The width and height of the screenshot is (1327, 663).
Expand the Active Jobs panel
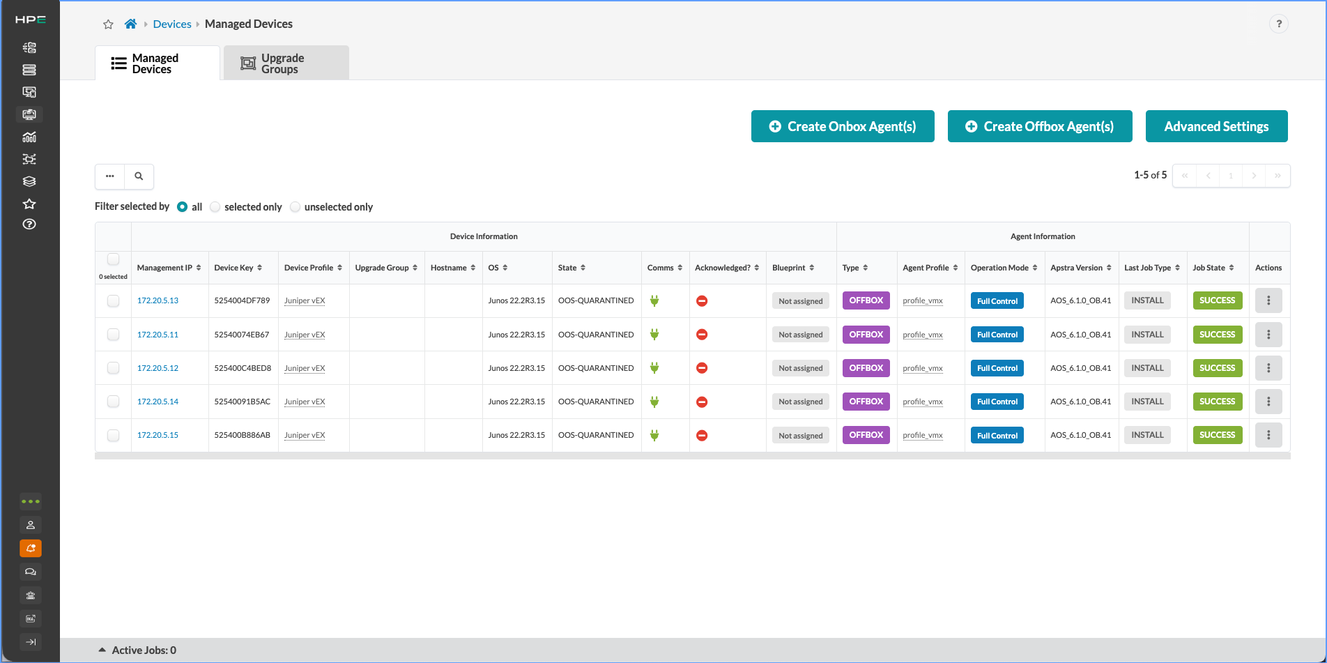click(137, 650)
